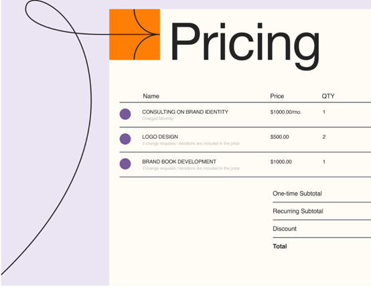
Task: Open the Consulting on Brand Identity item
Action: pyautogui.click(x=185, y=112)
